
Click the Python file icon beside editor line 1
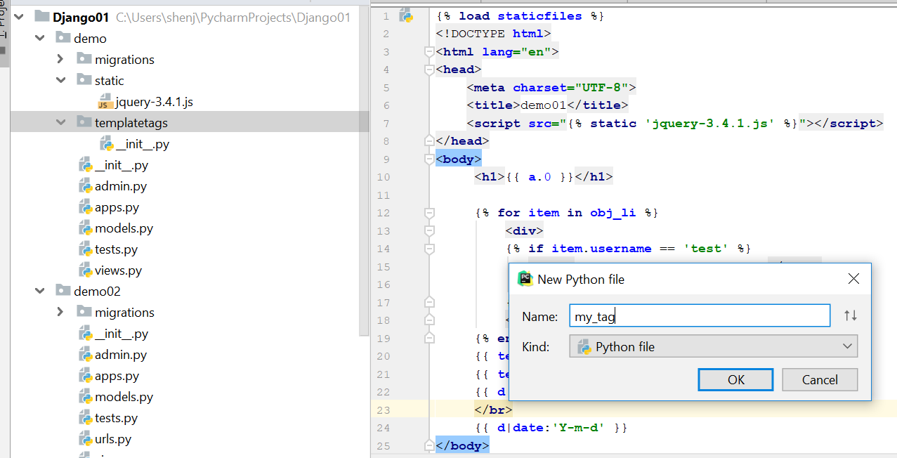point(406,15)
